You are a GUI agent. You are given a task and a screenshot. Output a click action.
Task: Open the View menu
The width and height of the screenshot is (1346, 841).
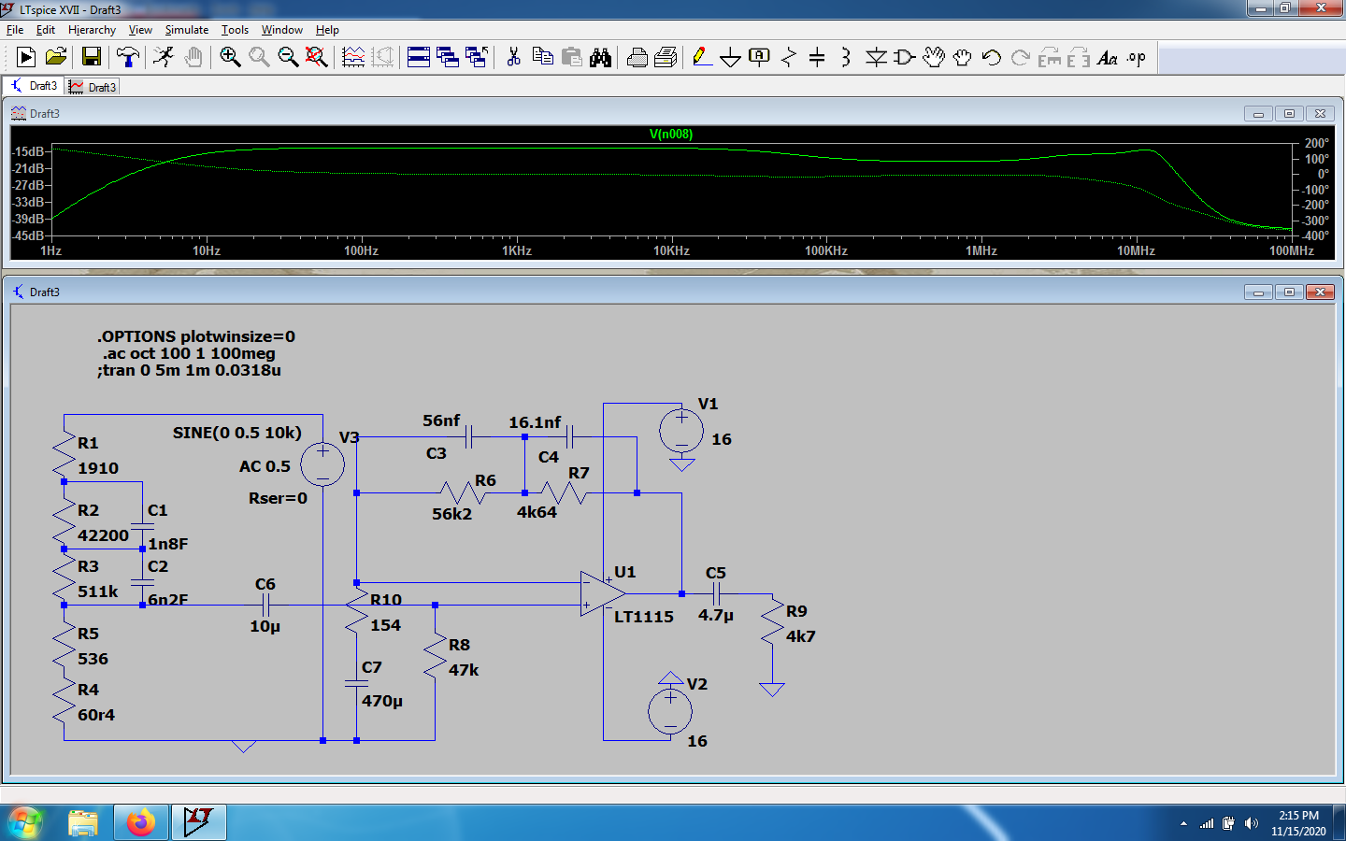[x=140, y=30]
